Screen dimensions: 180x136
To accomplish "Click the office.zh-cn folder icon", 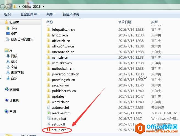I will click(x=49, y=41).
